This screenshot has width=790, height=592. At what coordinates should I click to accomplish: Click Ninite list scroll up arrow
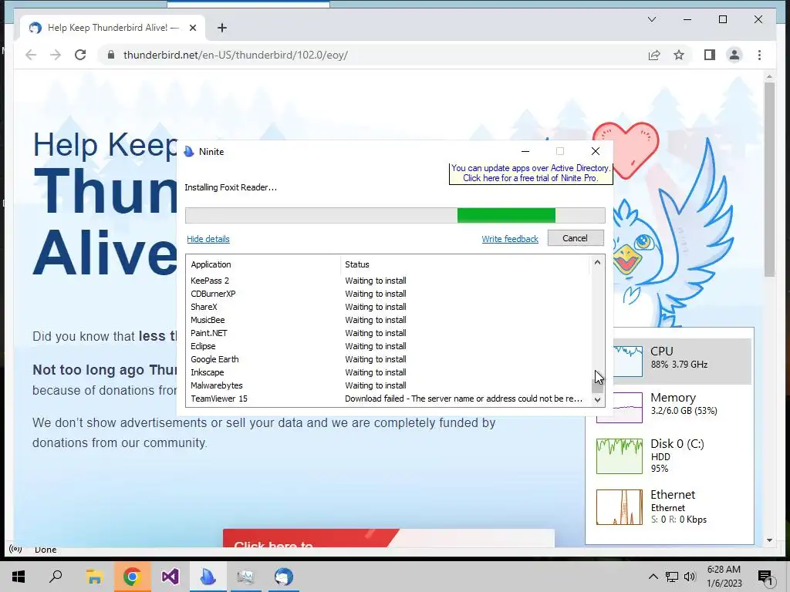pos(597,262)
